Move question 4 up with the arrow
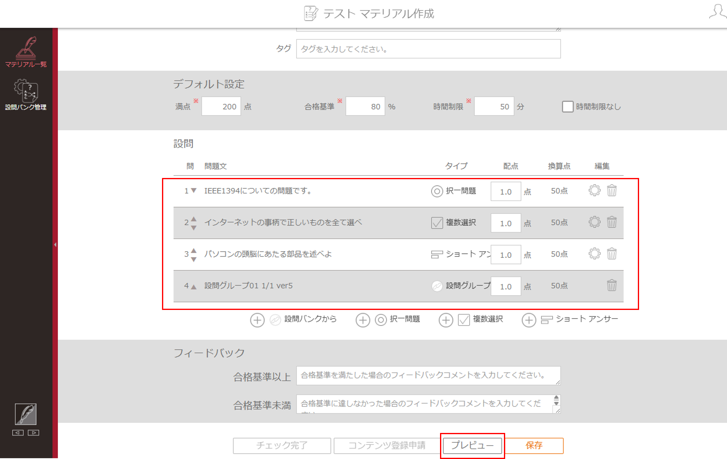This screenshot has width=727, height=459. pos(194,287)
